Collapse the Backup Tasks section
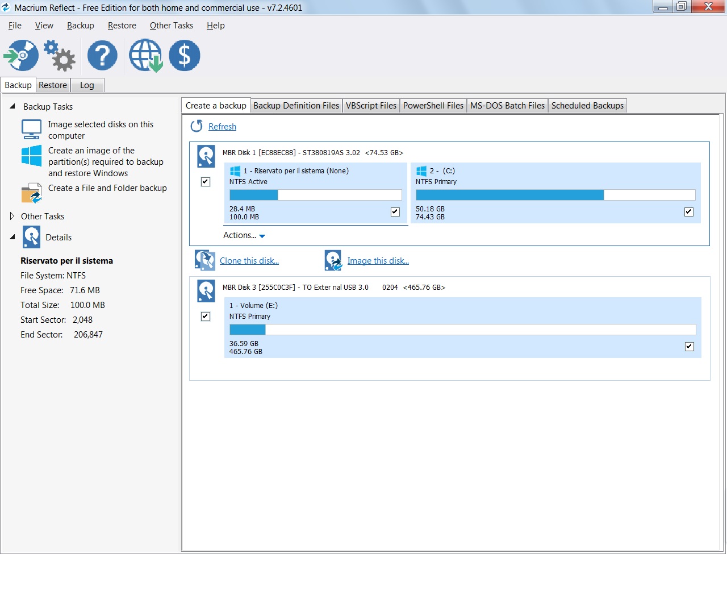 pos(12,106)
